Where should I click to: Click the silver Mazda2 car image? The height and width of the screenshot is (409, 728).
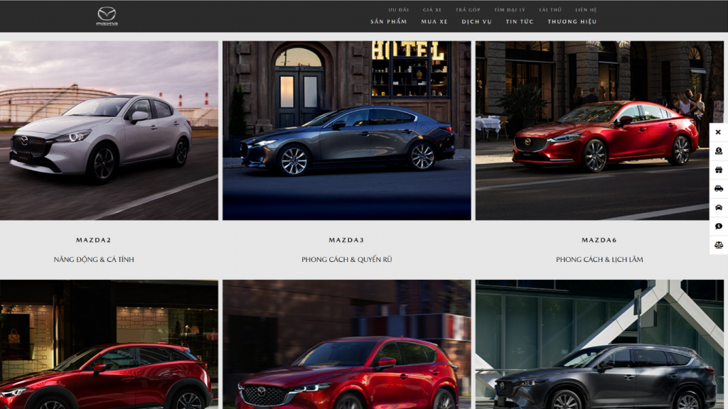coord(110,128)
